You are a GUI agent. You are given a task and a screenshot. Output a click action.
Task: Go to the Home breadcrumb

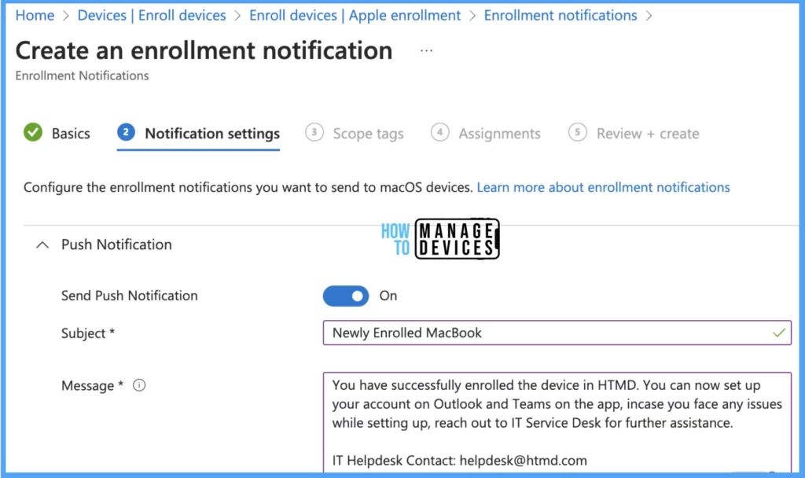pos(35,16)
